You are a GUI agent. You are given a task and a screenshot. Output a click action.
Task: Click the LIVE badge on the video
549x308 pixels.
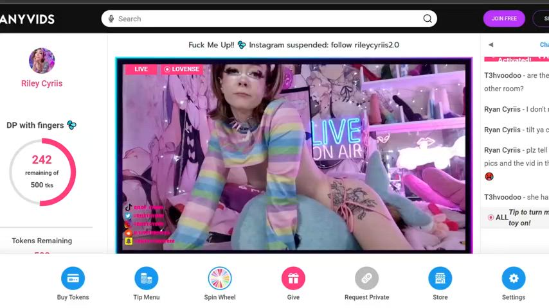(x=141, y=69)
